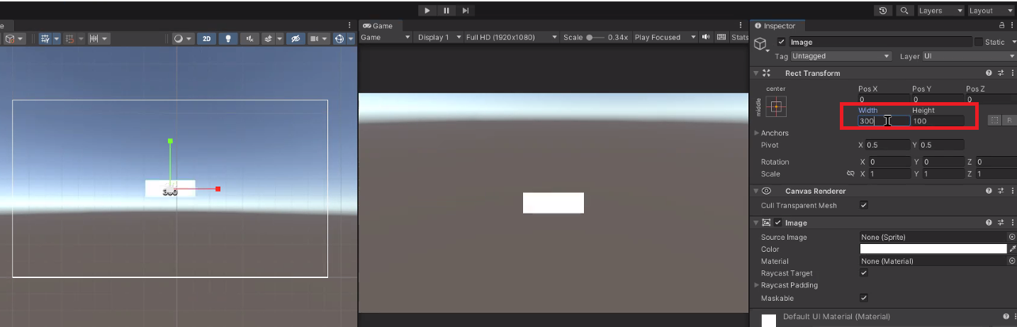Open the anchor presets square icon

click(x=776, y=106)
